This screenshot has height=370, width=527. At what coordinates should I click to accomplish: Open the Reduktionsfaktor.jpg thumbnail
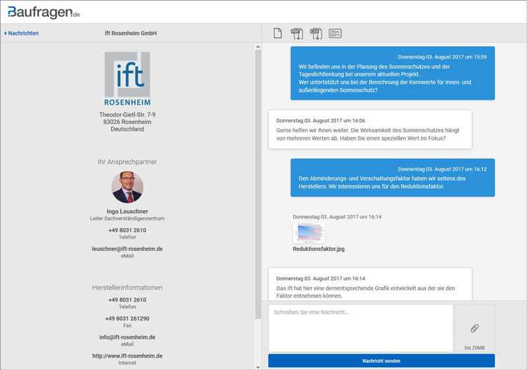pos(309,233)
